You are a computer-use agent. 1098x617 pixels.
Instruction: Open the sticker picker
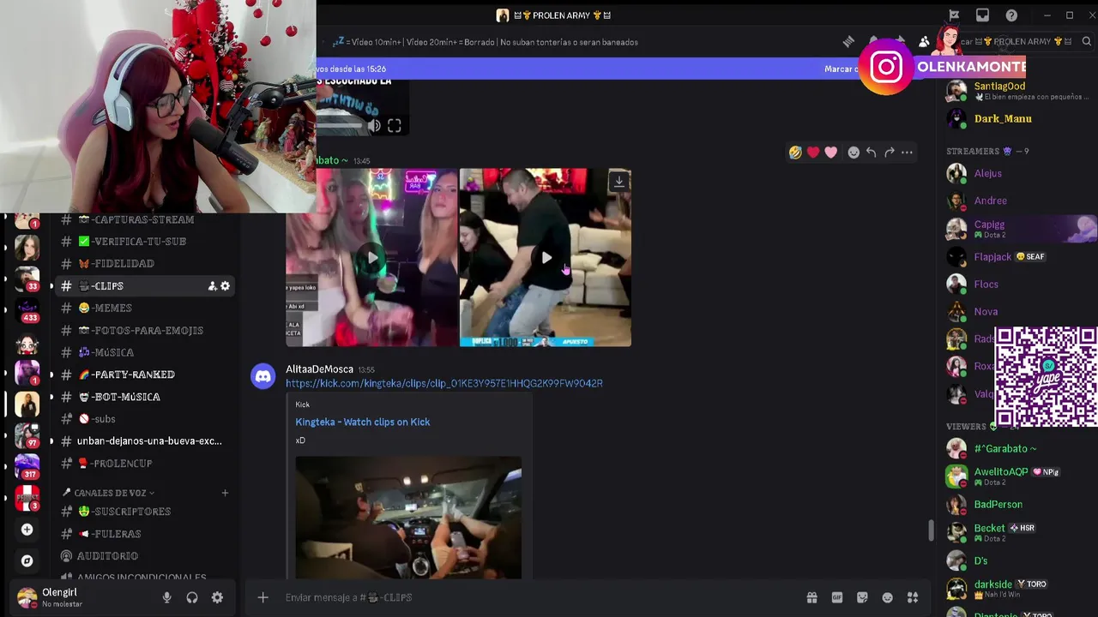(862, 597)
